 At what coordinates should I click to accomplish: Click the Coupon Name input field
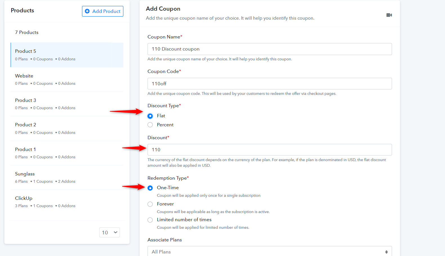tap(269, 49)
